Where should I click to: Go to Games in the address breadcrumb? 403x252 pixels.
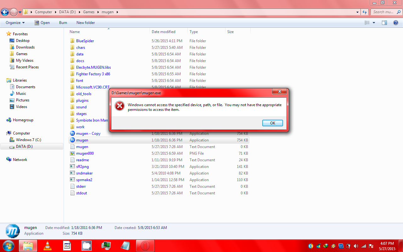(89, 12)
